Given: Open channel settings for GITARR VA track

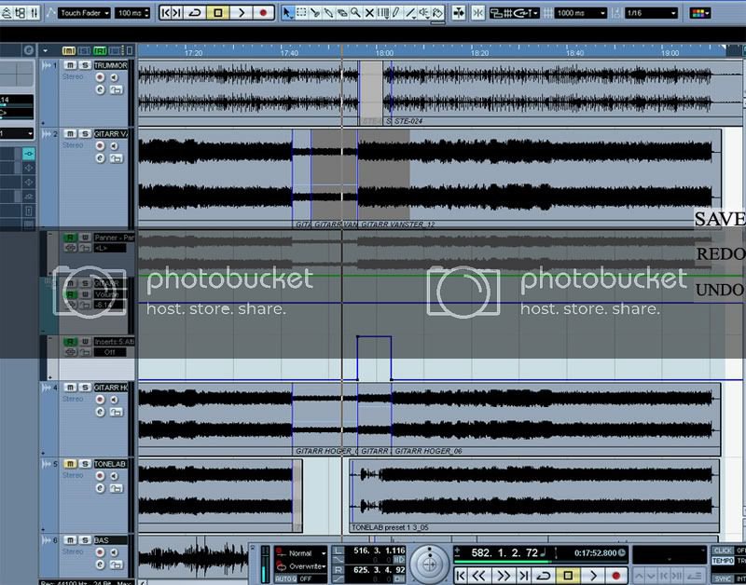Looking at the screenshot, I should (100, 158).
